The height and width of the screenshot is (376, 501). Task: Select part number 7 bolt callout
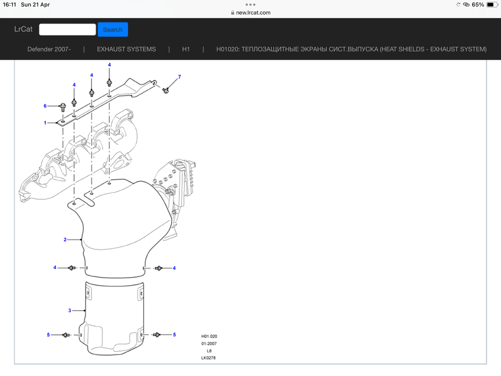(179, 77)
